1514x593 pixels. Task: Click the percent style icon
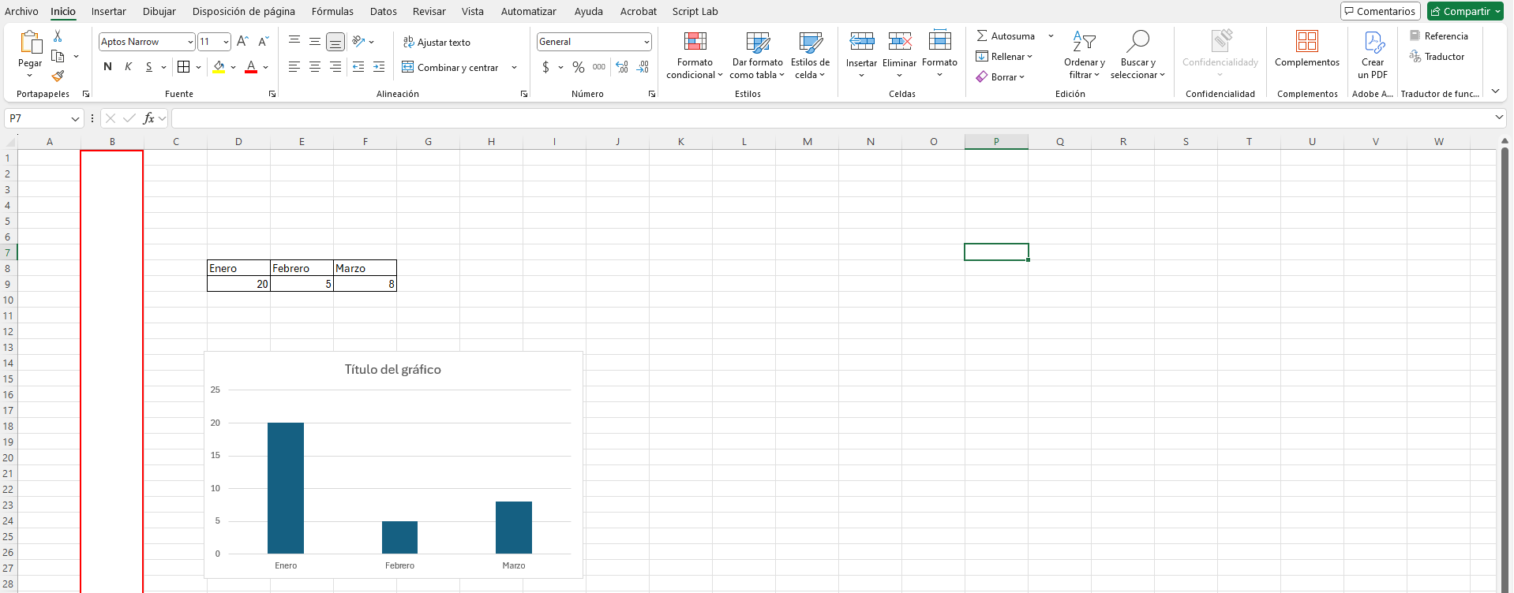(x=579, y=68)
